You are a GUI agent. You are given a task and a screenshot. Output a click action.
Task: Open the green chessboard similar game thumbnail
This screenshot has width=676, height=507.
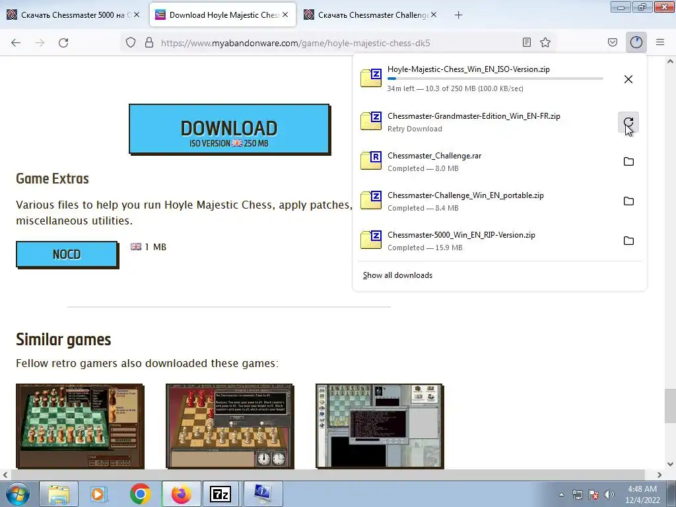[80, 426]
